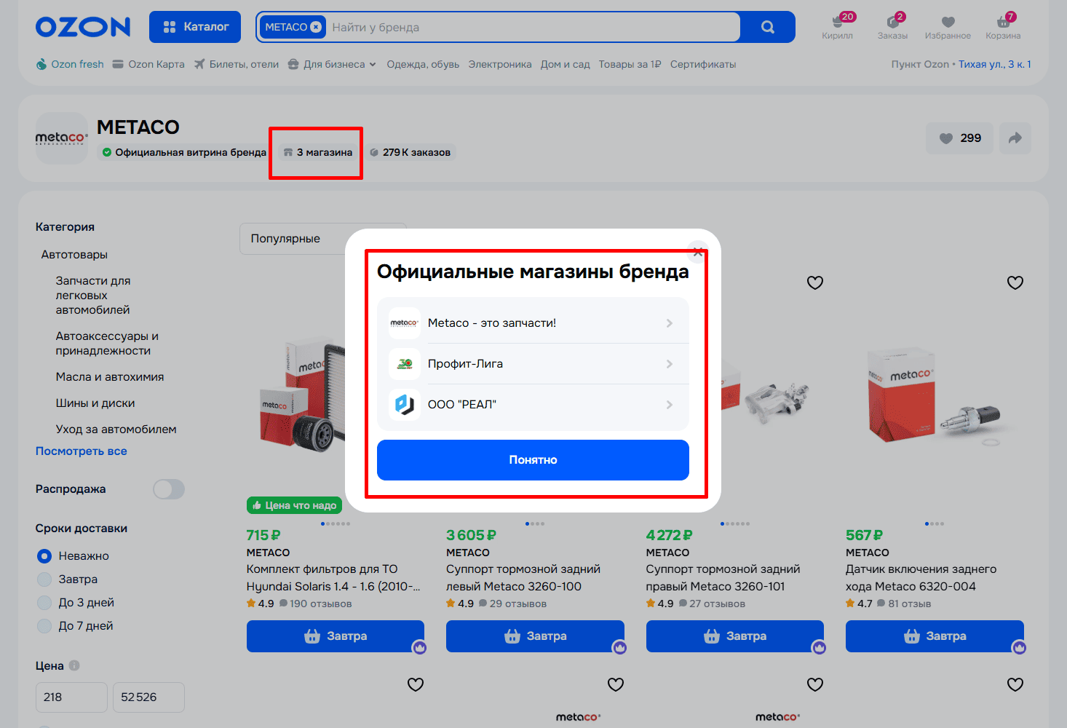Screen dimensions: 1067x728
Task: Open Датчик включения заднего хода title
Action: (x=921, y=578)
